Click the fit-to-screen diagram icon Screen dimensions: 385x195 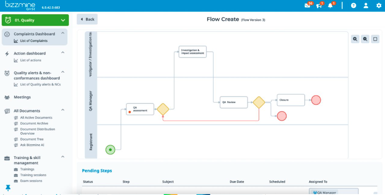point(375,39)
